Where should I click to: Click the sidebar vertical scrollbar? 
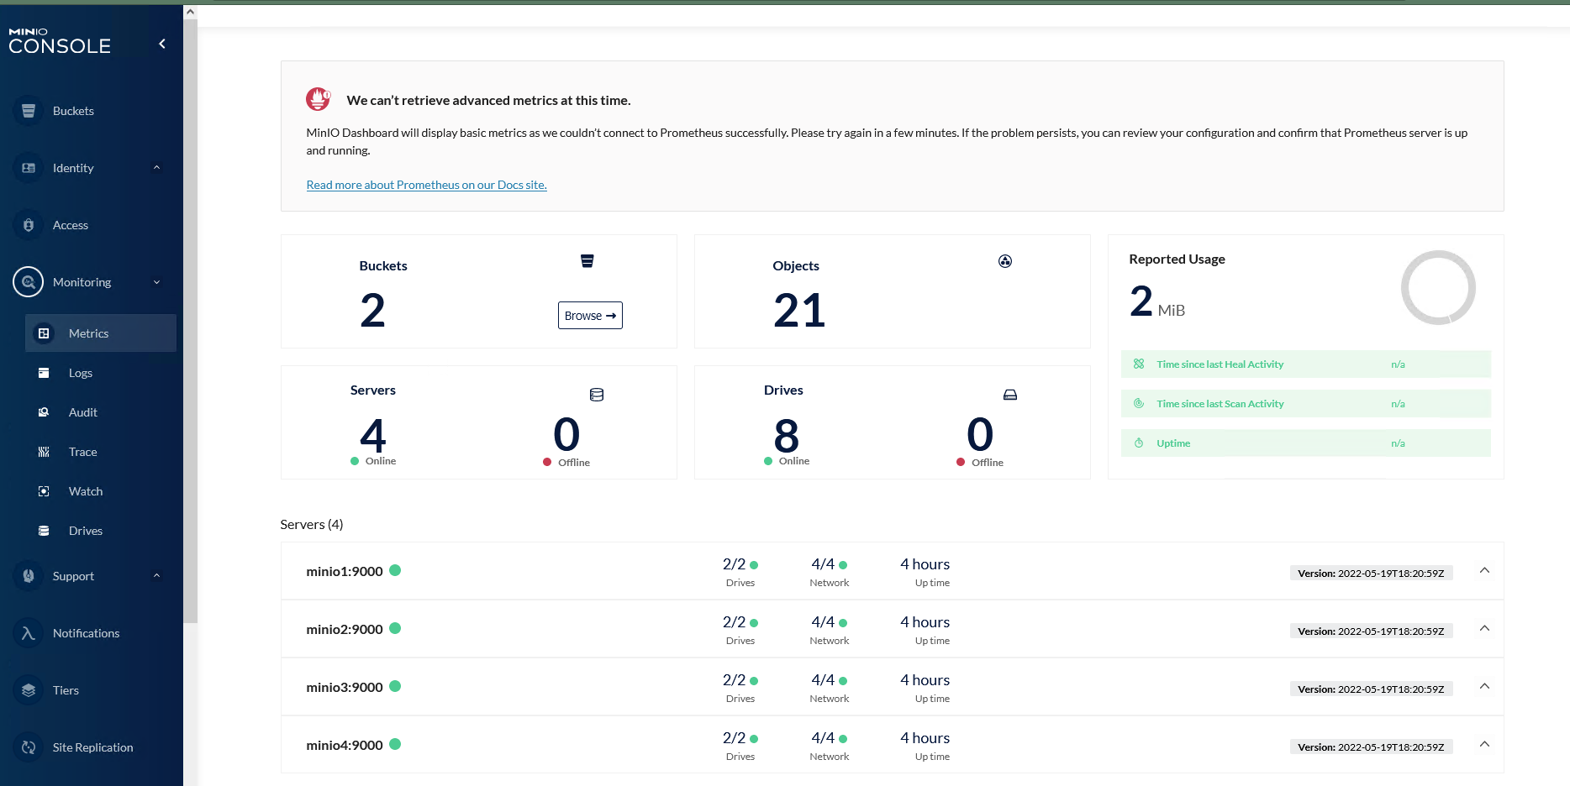point(190,319)
